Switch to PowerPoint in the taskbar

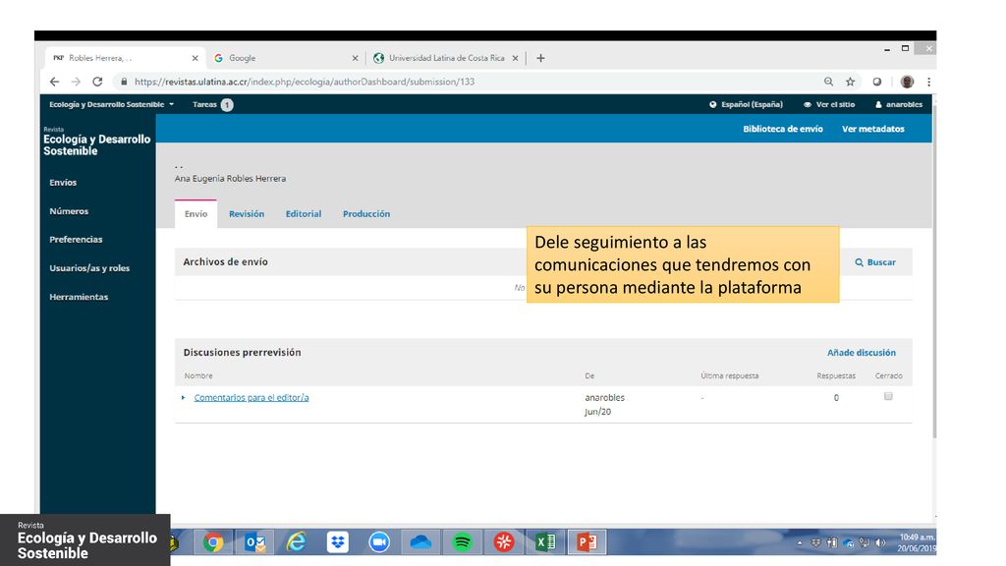[x=587, y=542]
